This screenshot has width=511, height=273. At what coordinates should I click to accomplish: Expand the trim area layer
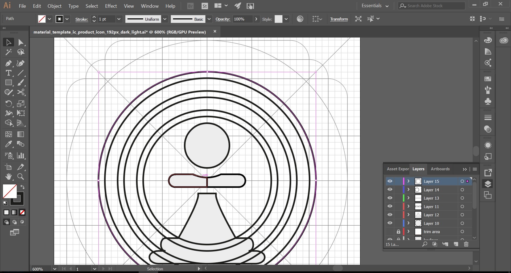click(x=409, y=231)
